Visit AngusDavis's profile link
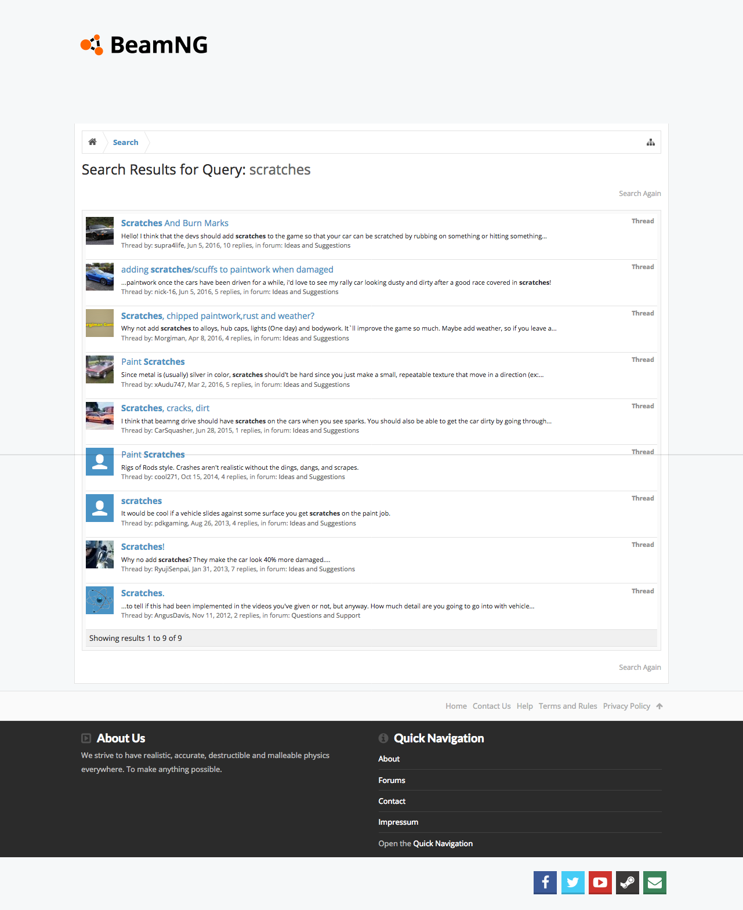743x910 pixels. pyautogui.click(x=171, y=615)
